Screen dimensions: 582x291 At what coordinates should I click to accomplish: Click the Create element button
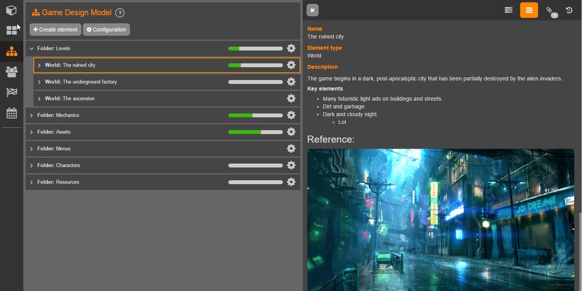pyautogui.click(x=55, y=29)
